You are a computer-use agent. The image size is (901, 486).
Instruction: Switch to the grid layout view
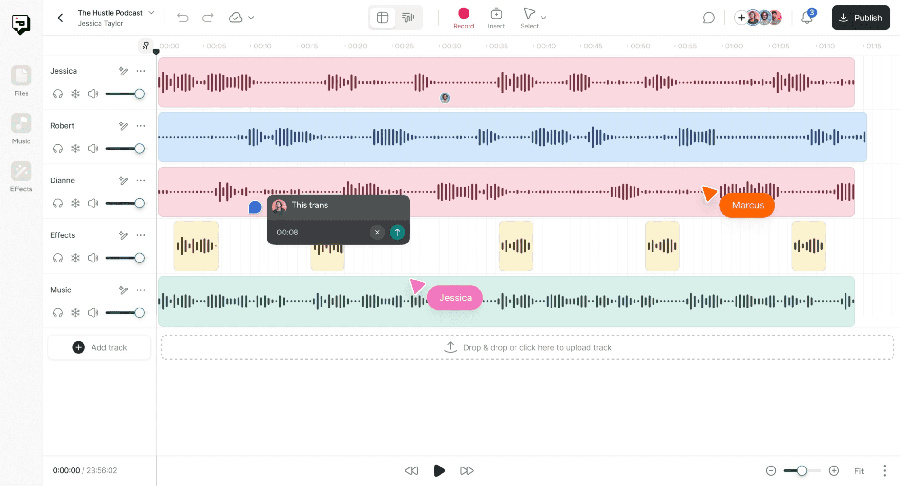pos(383,18)
